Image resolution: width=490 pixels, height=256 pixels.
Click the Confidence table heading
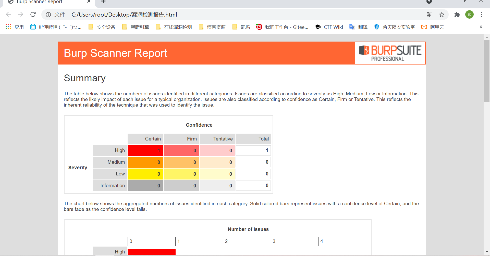point(199,125)
